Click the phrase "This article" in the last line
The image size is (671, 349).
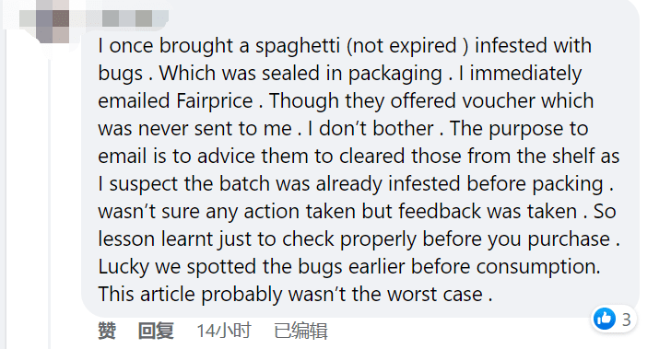coord(147,295)
